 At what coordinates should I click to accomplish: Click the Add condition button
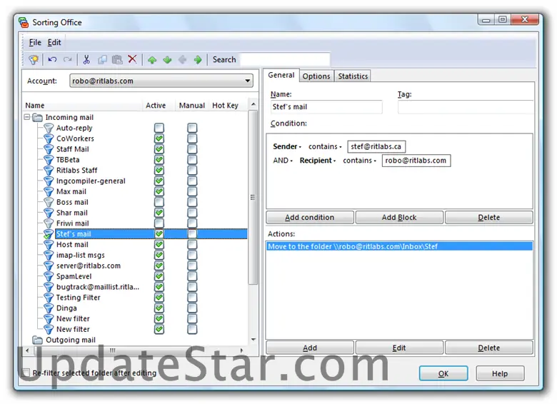click(310, 217)
